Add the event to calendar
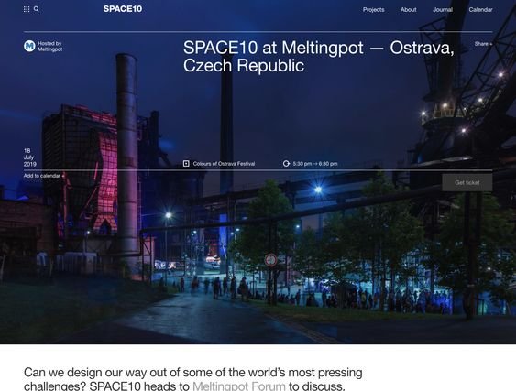This screenshot has width=516, height=391. tap(44, 176)
